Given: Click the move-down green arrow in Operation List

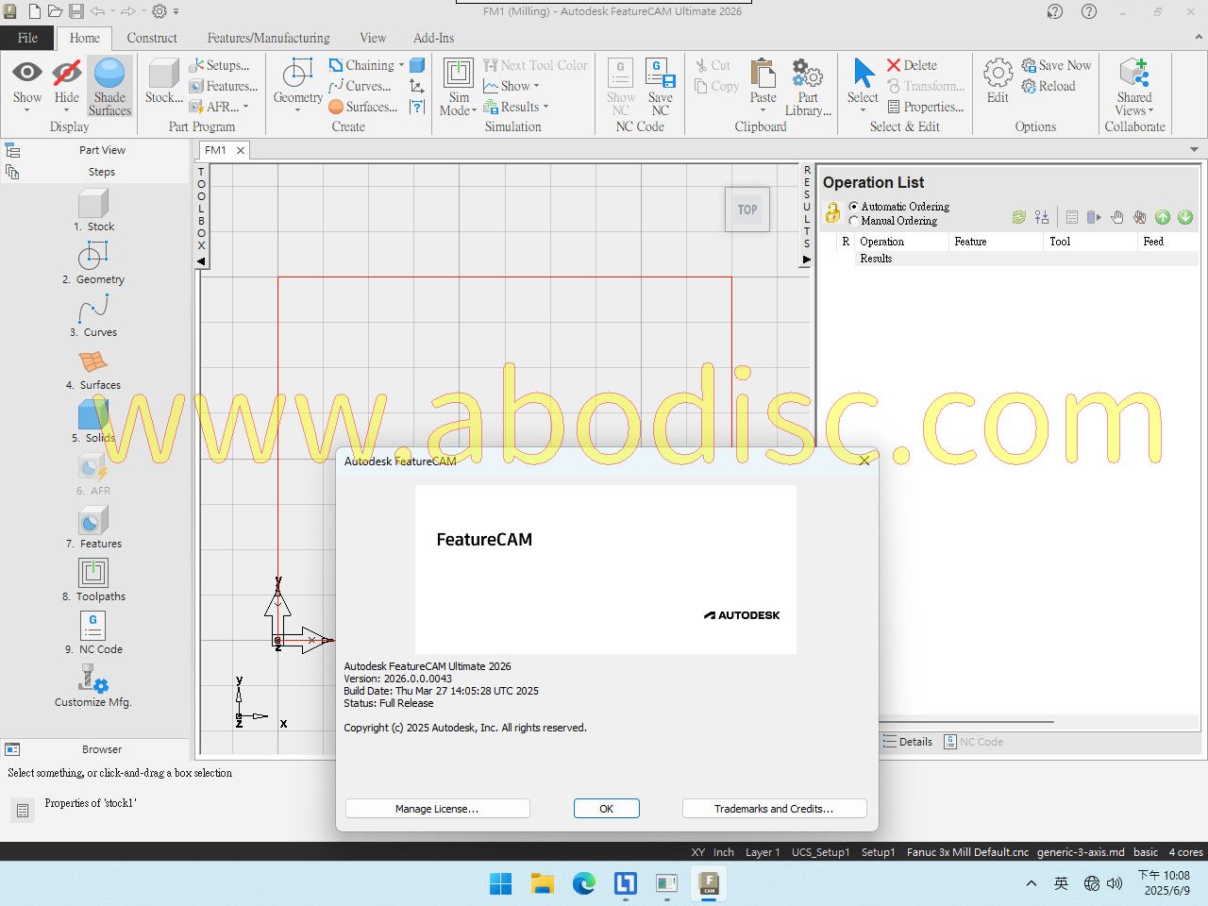Looking at the screenshot, I should (1185, 217).
